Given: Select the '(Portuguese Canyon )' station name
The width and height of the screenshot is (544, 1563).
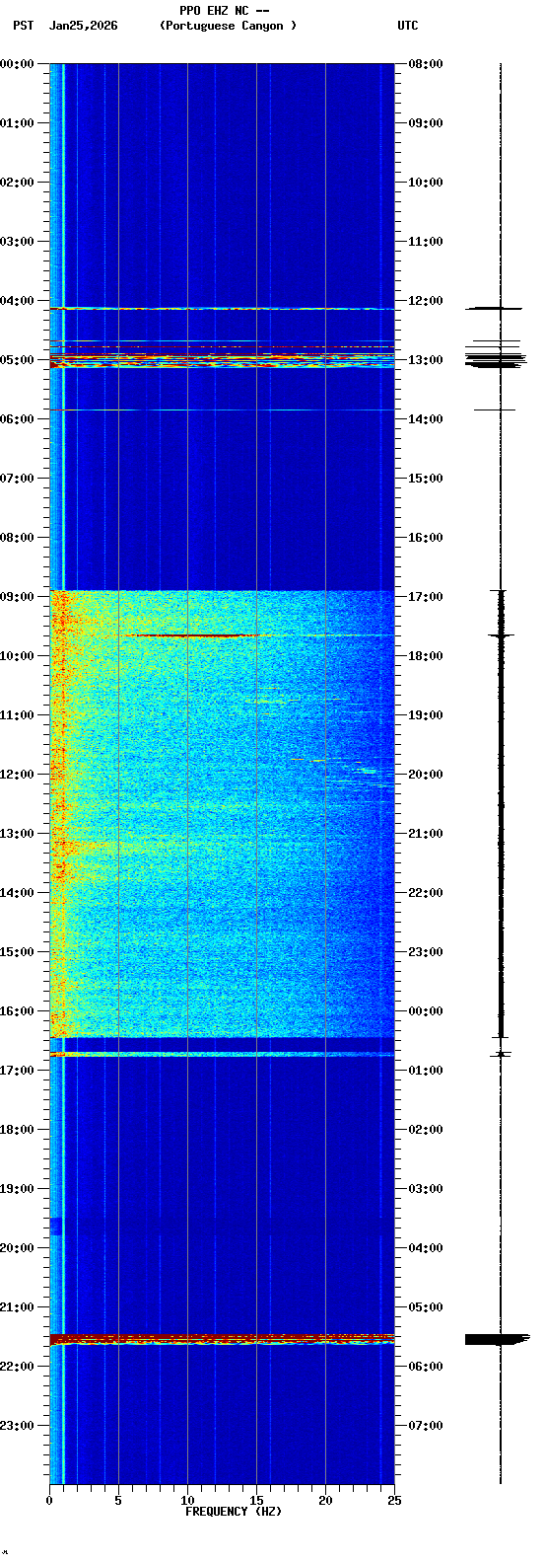Looking at the screenshot, I should point(228,26).
